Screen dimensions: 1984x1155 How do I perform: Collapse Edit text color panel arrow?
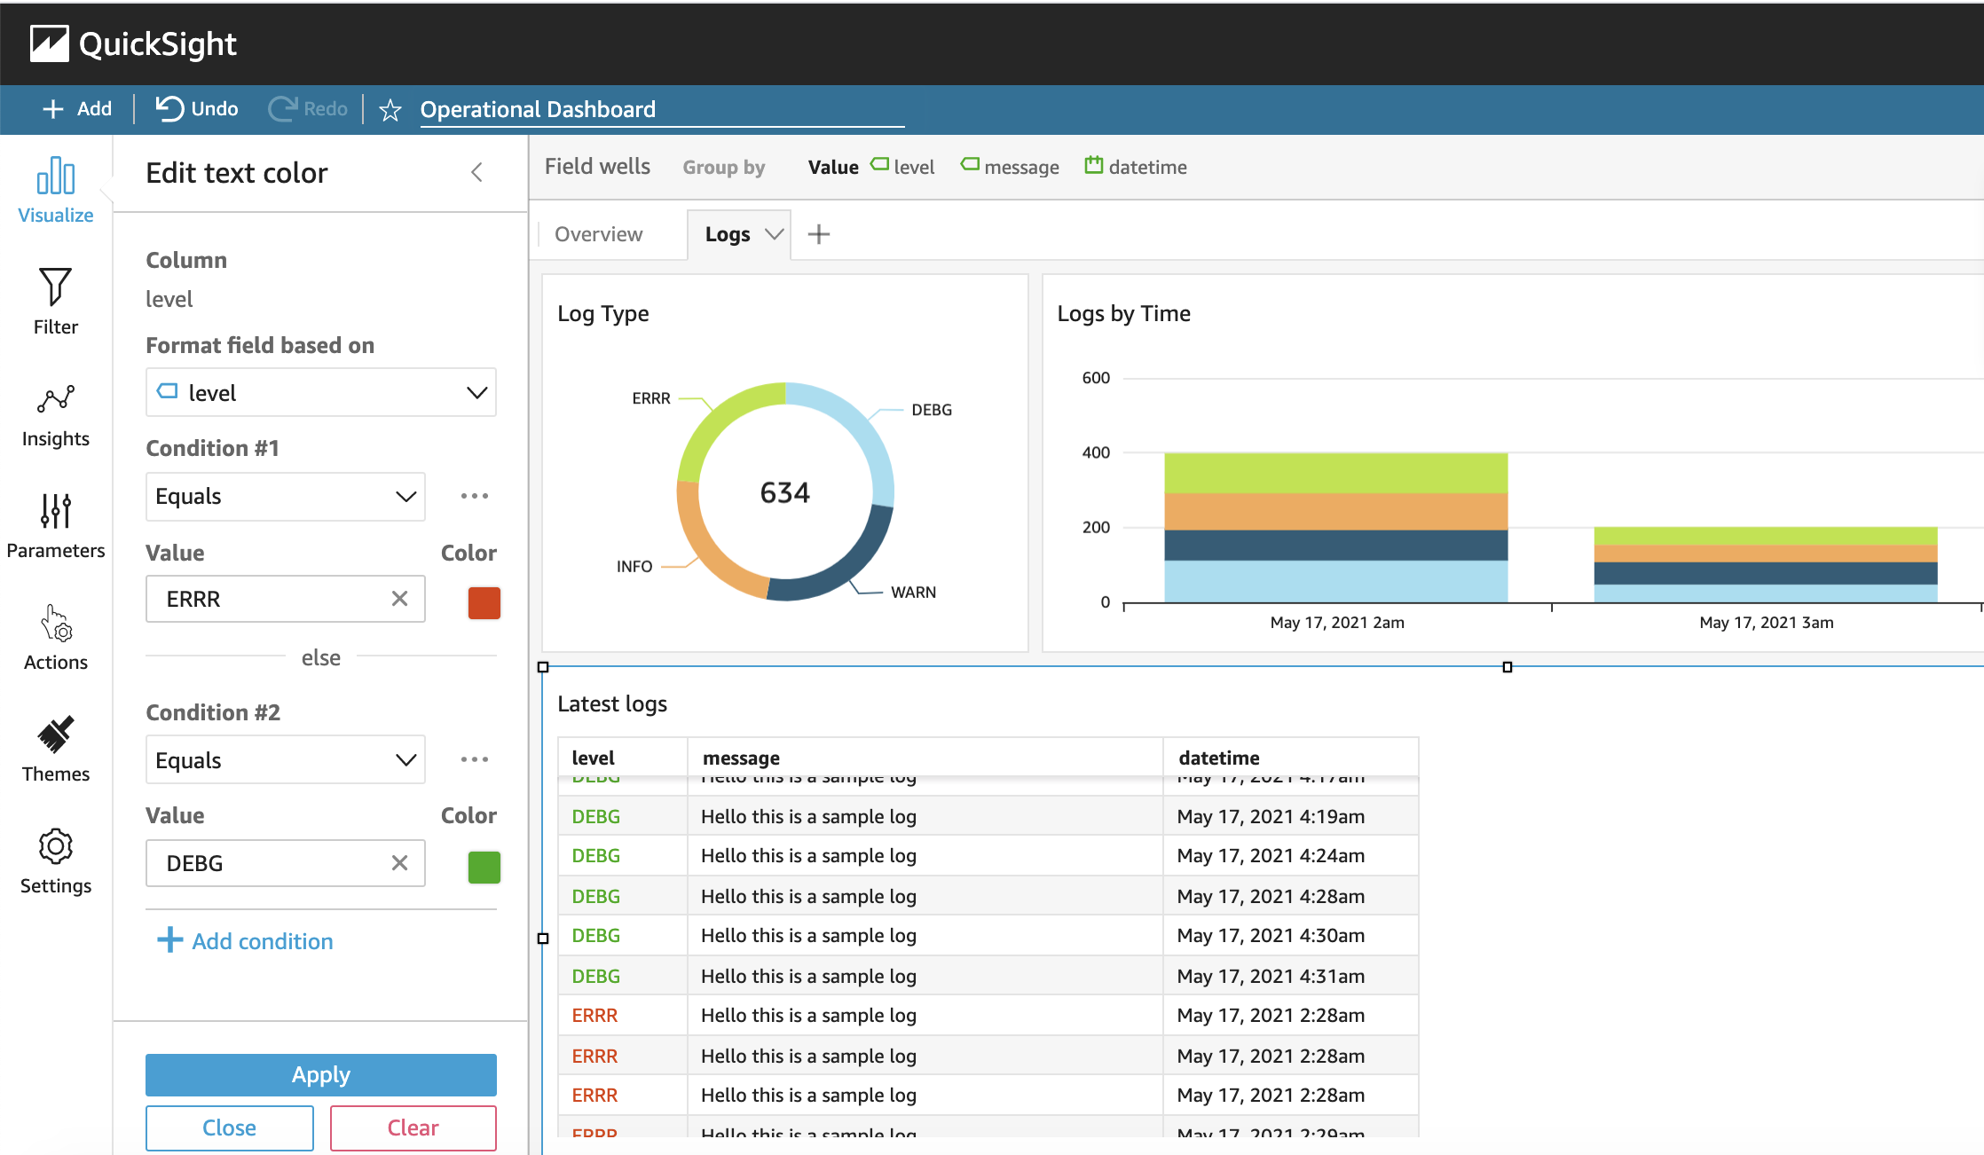477,172
